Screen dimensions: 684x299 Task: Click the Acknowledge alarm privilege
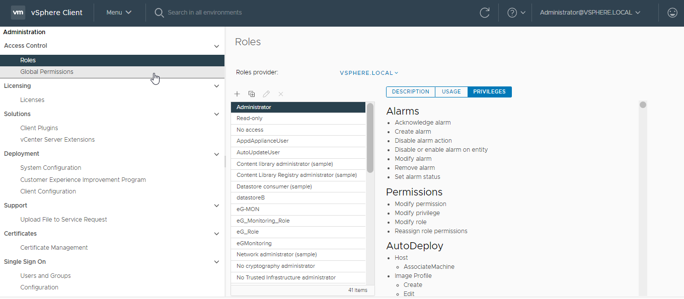coord(423,123)
